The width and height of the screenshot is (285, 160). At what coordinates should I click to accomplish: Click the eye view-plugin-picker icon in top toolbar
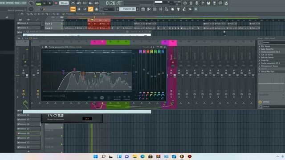pyautogui.click(x=220, y=3)
